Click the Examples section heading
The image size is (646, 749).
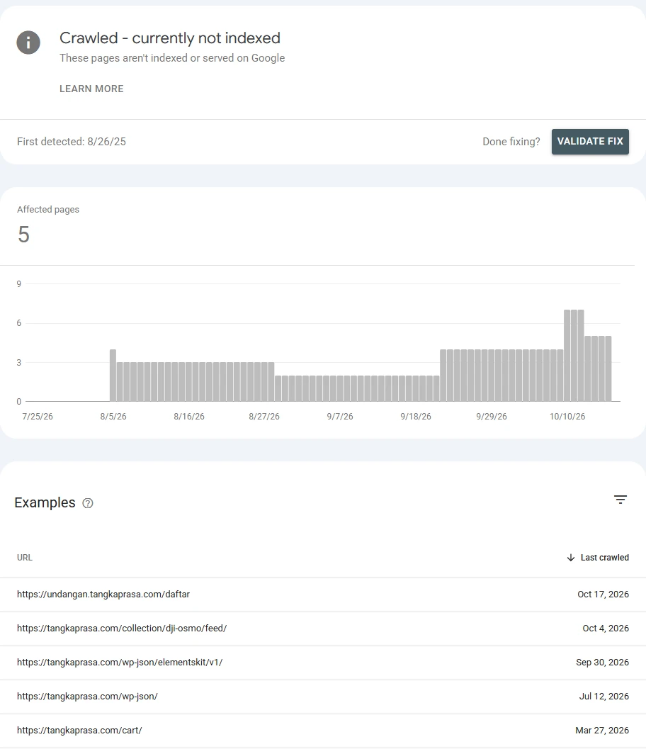(45, 502)
